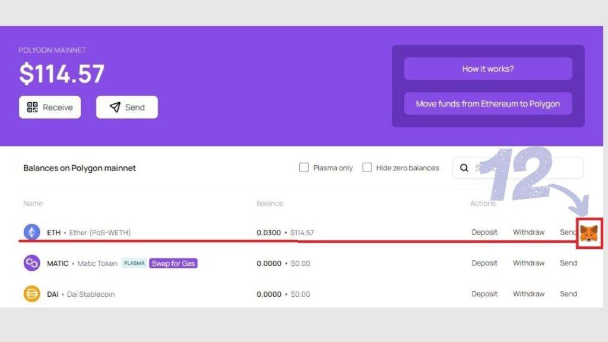Screen dimensions: 608x342
Task: Click Deposit in the MATIC row
Action: (x=484, y=263)
